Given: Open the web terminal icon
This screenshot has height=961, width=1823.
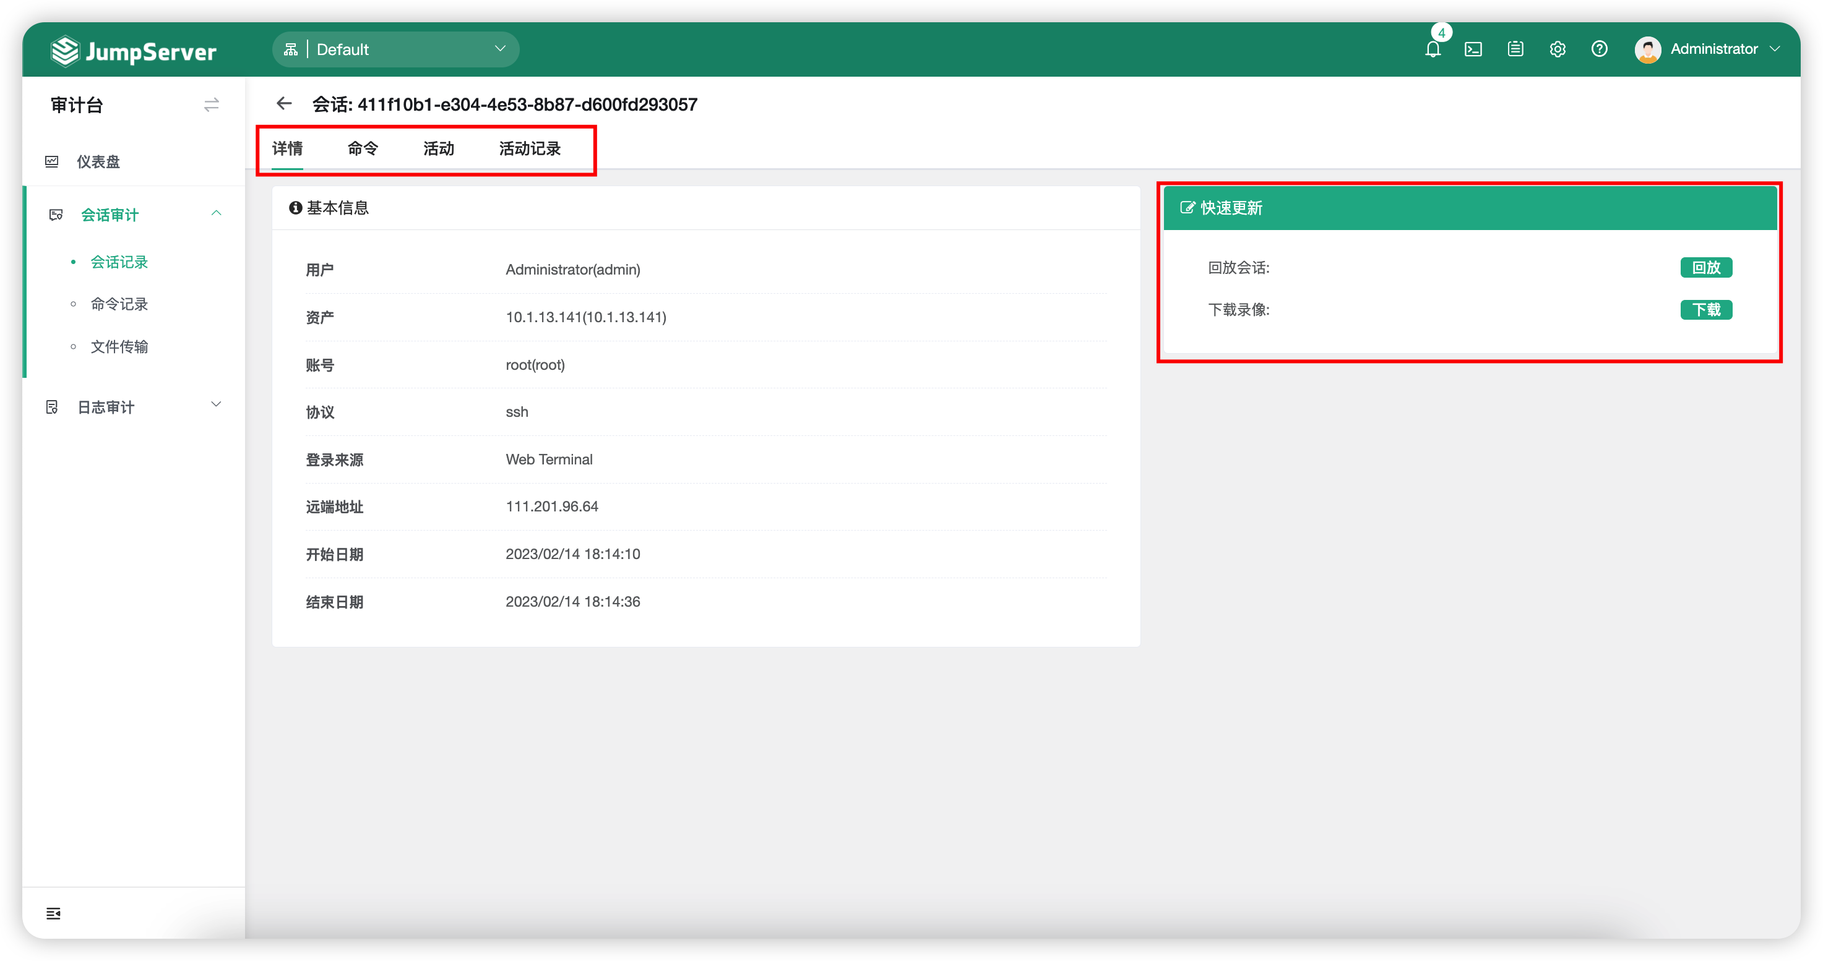Looking at the screenshot, I should click(1473, 49).
